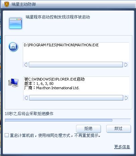Click right arrow of the launcher info scrollbar
Image resolution: width=136 pixels, height=156 pixels.
point(126,98)
